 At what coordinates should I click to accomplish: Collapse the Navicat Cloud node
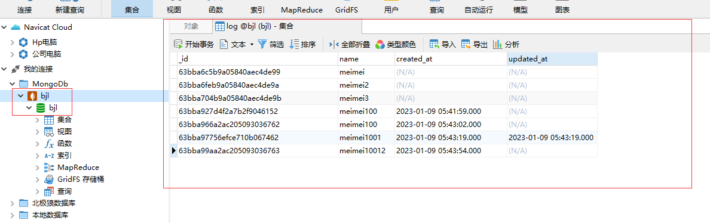tap(5, 27)
